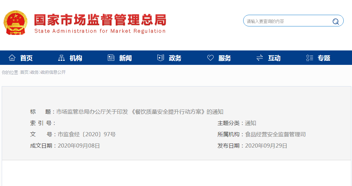Click the 所属机构 value 食品经营安全监督管理司

tap(275, 135)
